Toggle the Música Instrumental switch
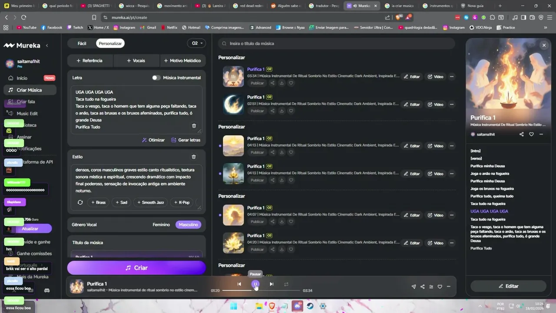556x313 pixels. click(156, 78)
